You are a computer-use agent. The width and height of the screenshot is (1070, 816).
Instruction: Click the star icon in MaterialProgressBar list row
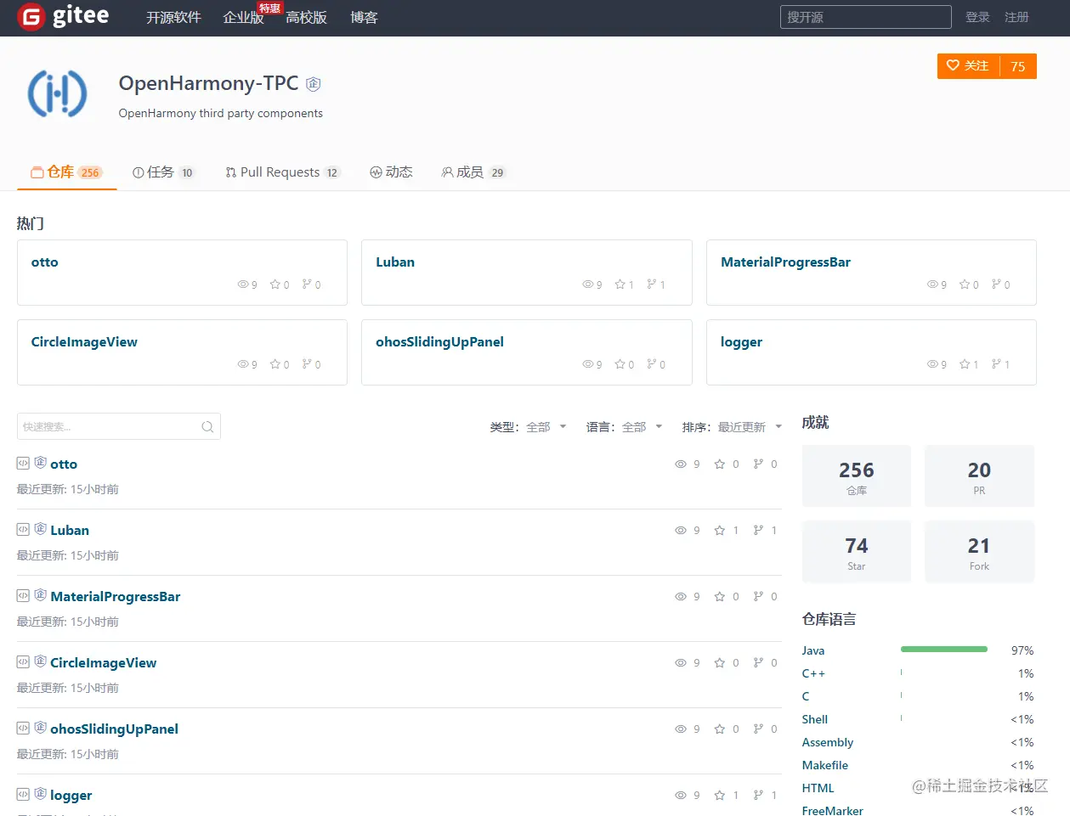(x=720, y=597)
